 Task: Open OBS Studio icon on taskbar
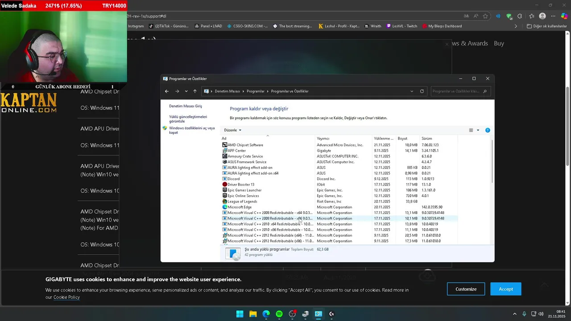click(x=292, y=314)
